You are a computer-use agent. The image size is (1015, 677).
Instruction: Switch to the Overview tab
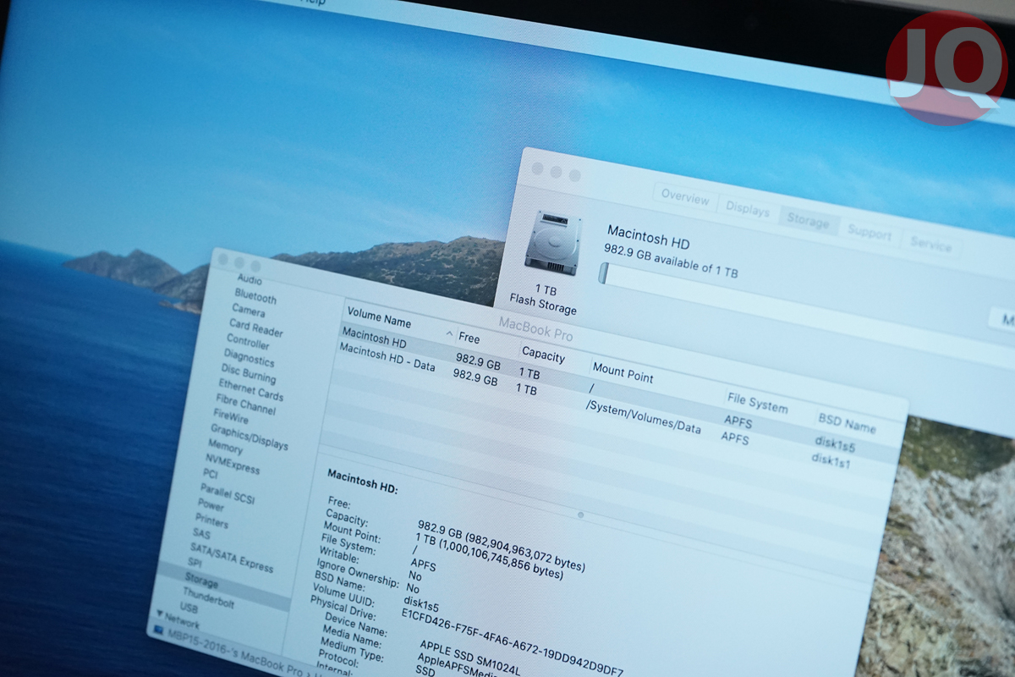pyautogui.click(x=685, y=197)
